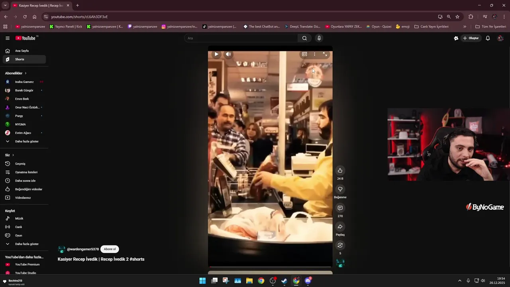Viewport: 510px width, 287px height.
Task: Open Canlı live section
Action: click(x=24, y=227)
